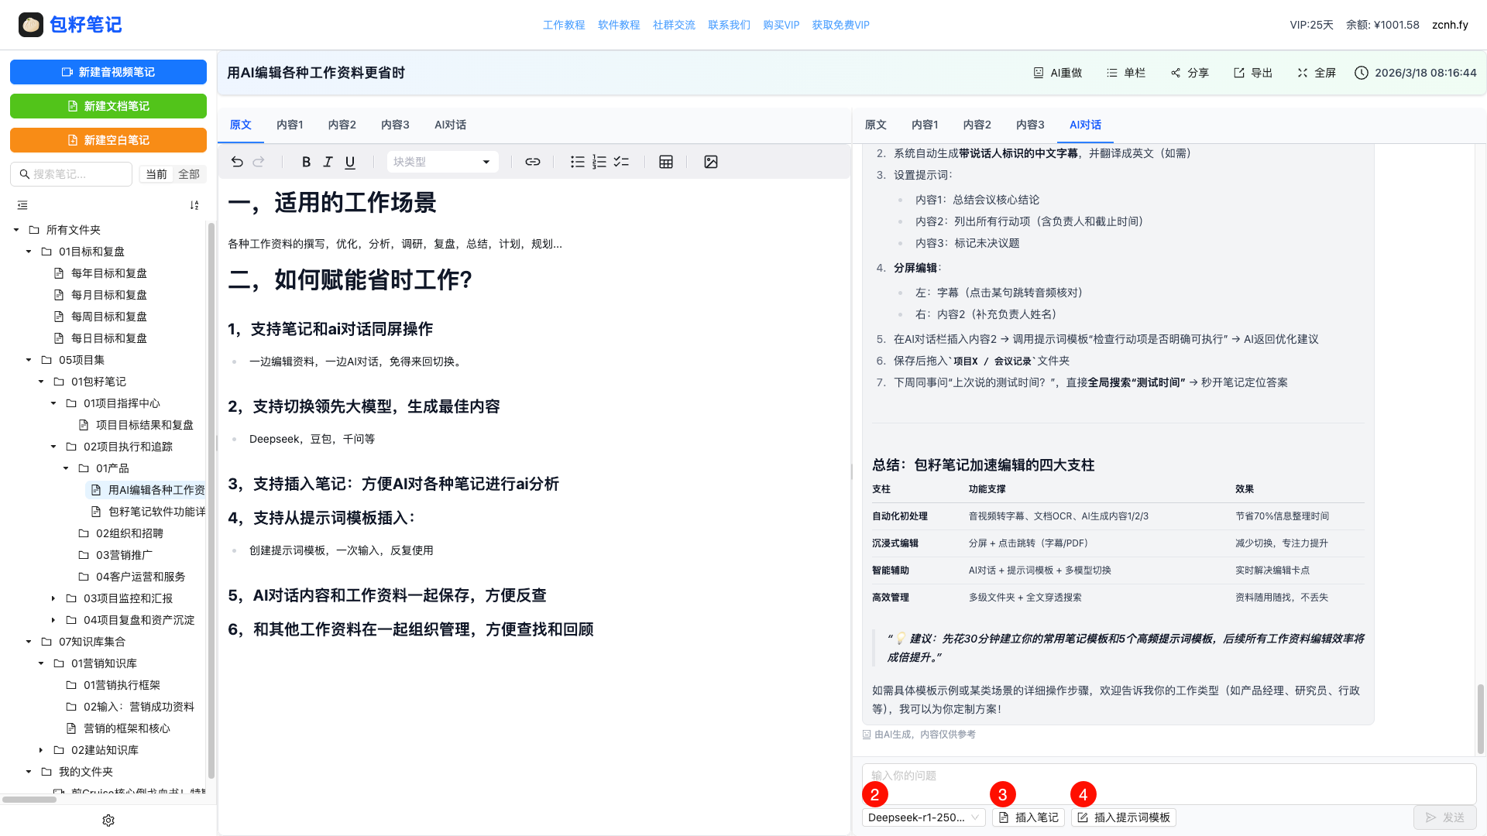Expand the 03项目监控和汇报 folder
1487x836 pixels.
[53, 598]
